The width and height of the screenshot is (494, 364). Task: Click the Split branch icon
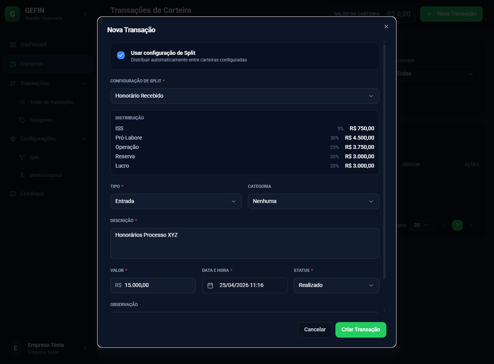click(x=22, y=157)
